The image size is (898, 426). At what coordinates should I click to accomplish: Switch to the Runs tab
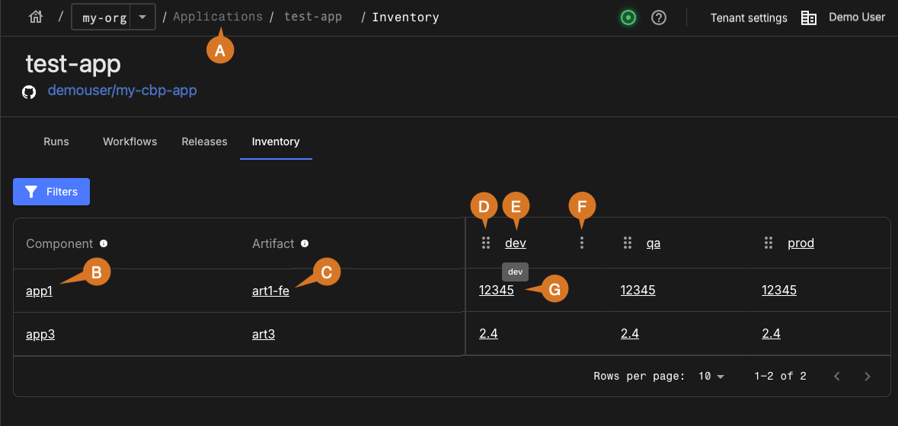56,141
